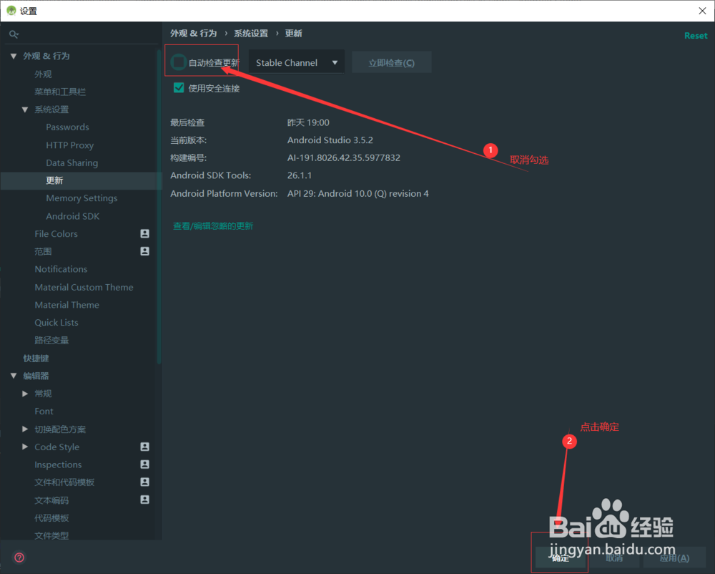This screenshot has width=715, height=574.
Task: Click the project-level icon next to 文件和代码模板
Action: tap(144, 482)
